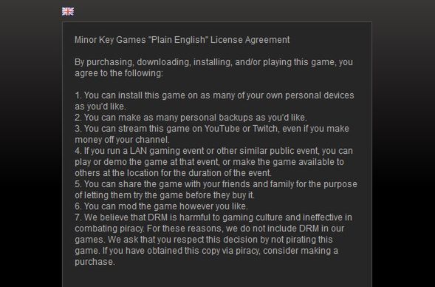Screen dimensions: 435x287
Task: Click the "agree to the following:" line
Action: pyautogui.click(x=119, y=73)
